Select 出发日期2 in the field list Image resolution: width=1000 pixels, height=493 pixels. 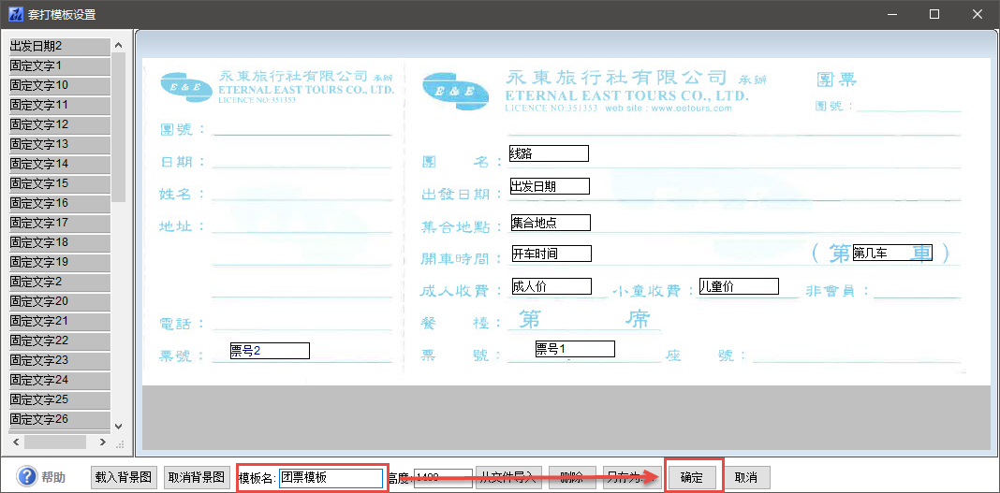pyautogui.click(x=59, y=46)
